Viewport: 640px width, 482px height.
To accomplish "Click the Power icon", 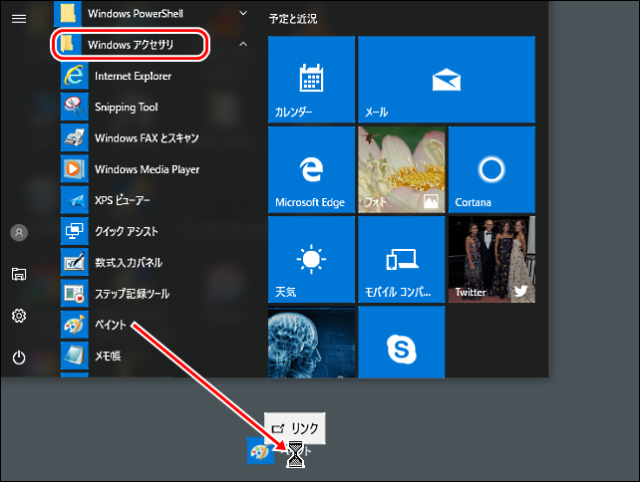I will 19,358.
